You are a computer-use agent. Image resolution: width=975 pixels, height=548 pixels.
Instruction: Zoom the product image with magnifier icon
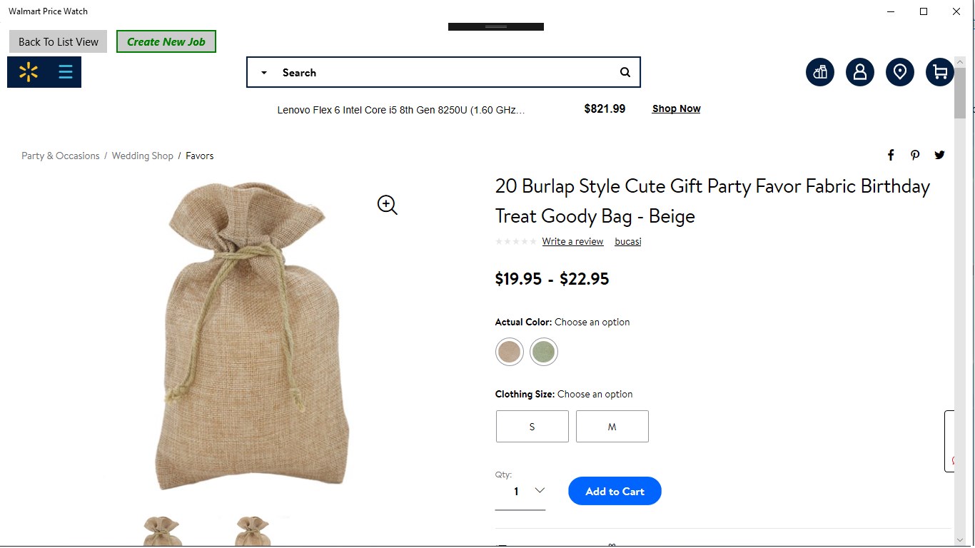click(x=387, y=205)
